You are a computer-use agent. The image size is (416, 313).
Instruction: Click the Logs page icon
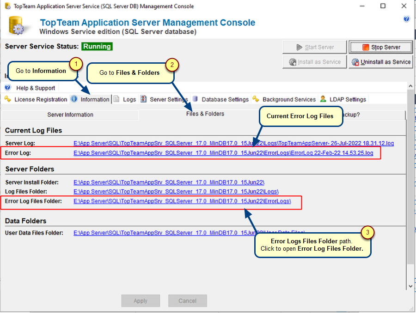116,99
